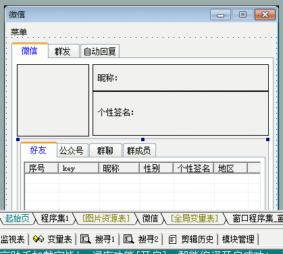283x254 pixels.
Task: Select the avatar picture box
Action: click(53, 100)
